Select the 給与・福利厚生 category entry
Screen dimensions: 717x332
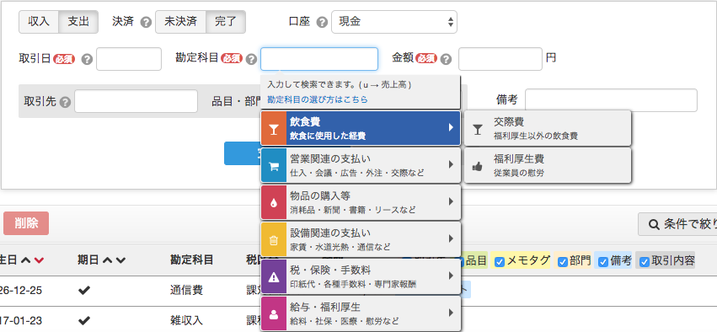click(x=361, y=313)
